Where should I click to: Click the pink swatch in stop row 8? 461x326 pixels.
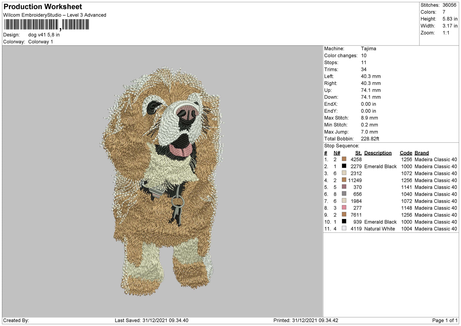[344, 208]
